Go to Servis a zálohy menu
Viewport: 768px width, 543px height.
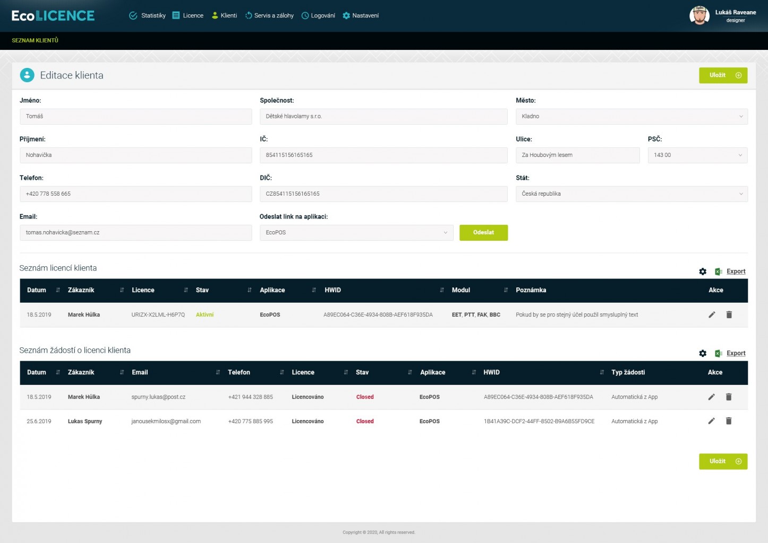(269, 16)
